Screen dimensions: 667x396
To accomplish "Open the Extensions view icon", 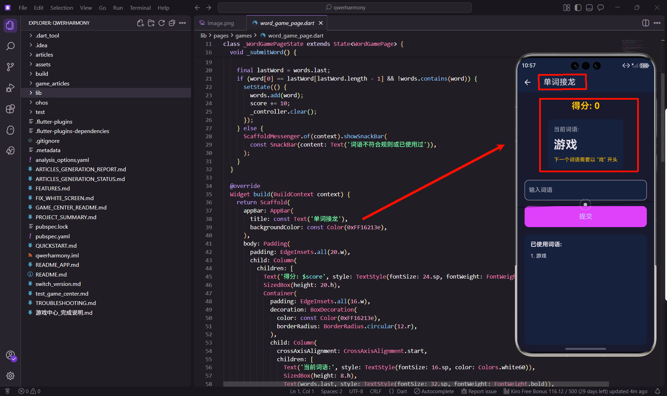I will tap(10, 109).
